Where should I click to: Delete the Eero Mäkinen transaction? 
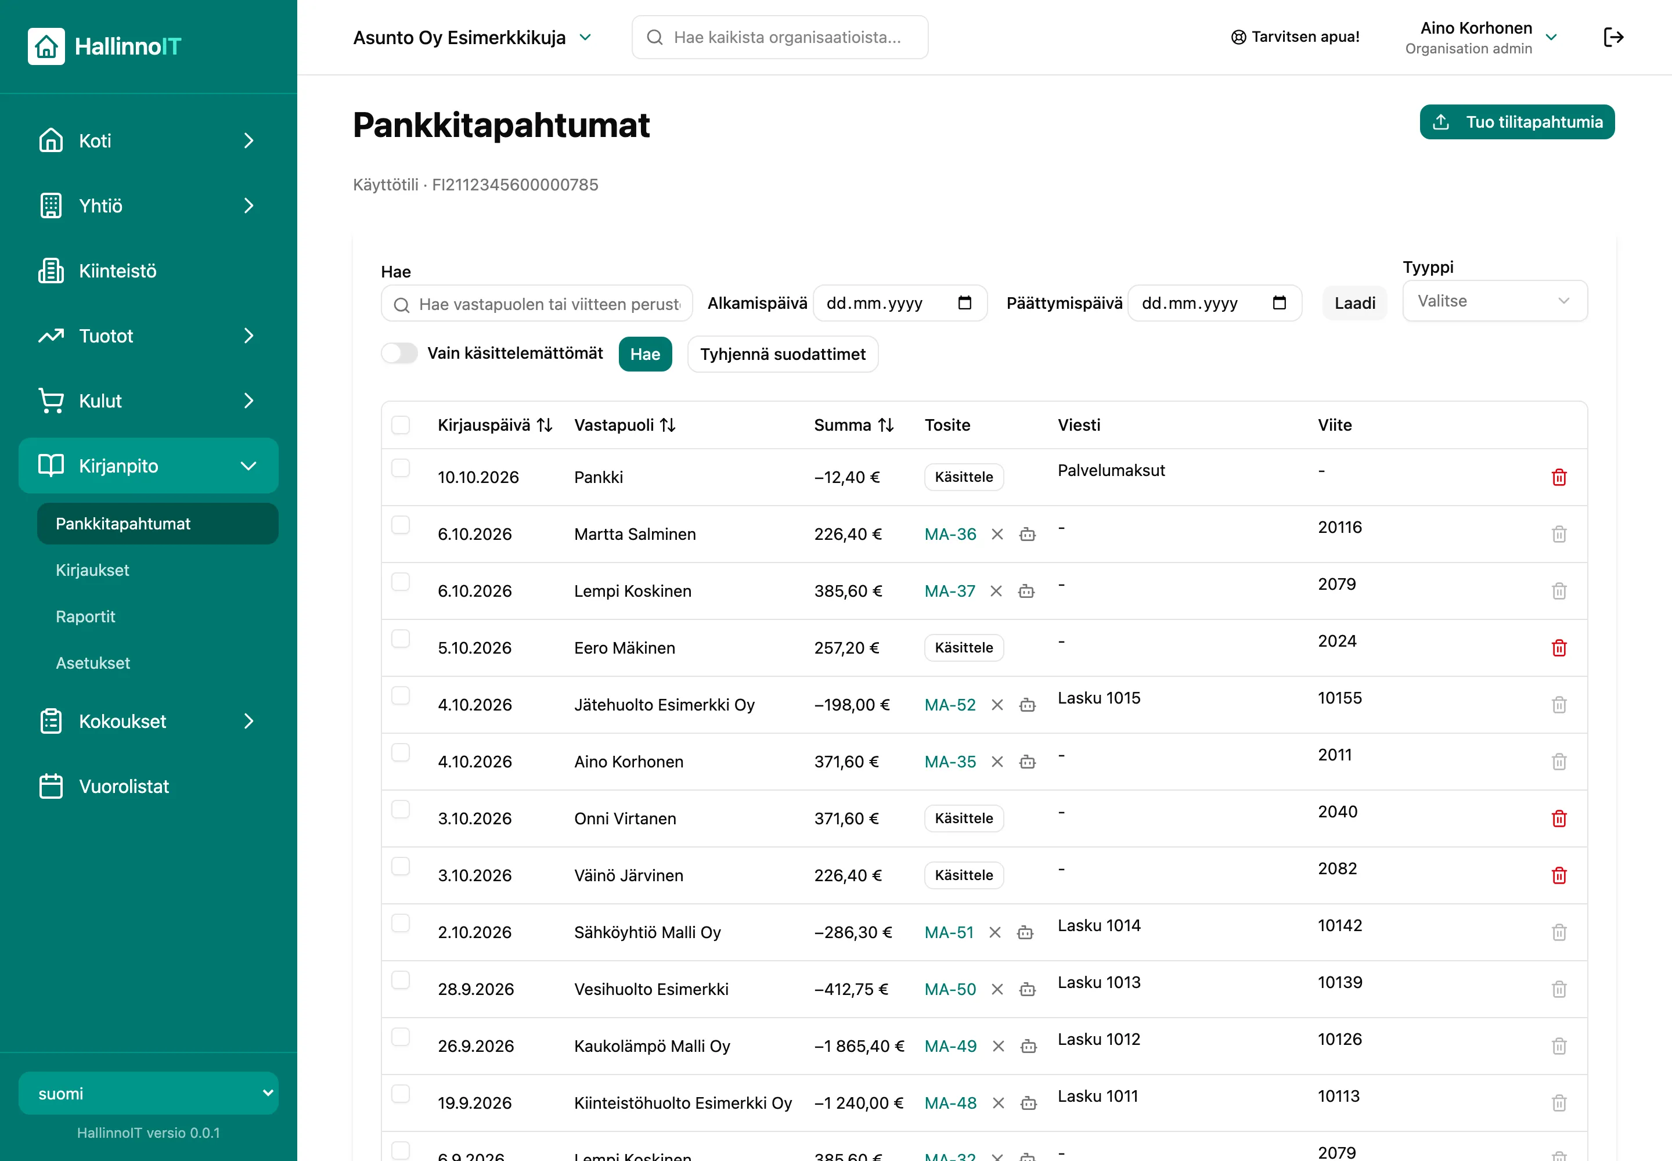click(x=1558, y=647)
